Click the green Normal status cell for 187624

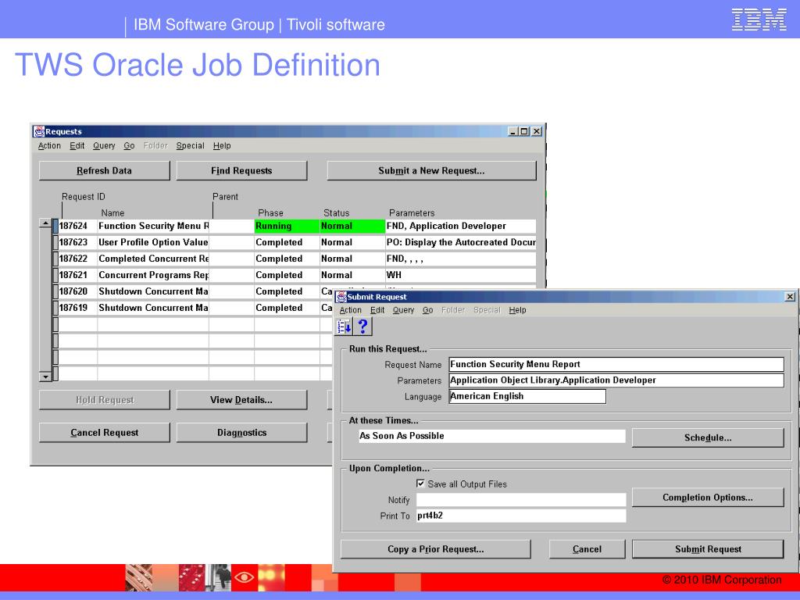coord(352,226)
